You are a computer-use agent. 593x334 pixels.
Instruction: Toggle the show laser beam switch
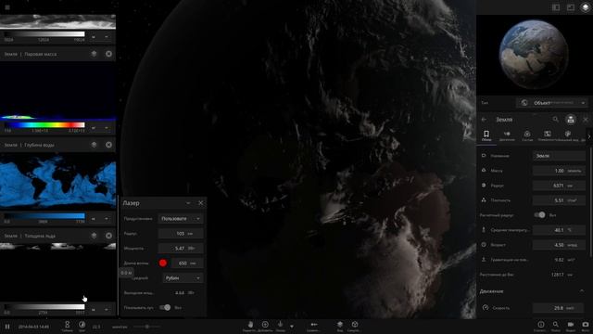point(165,307)
